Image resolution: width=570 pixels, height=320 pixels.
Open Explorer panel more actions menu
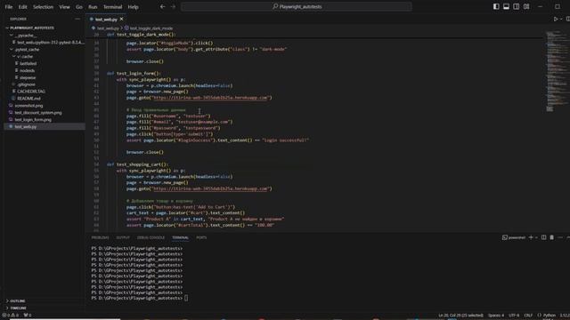pos(77,19)
